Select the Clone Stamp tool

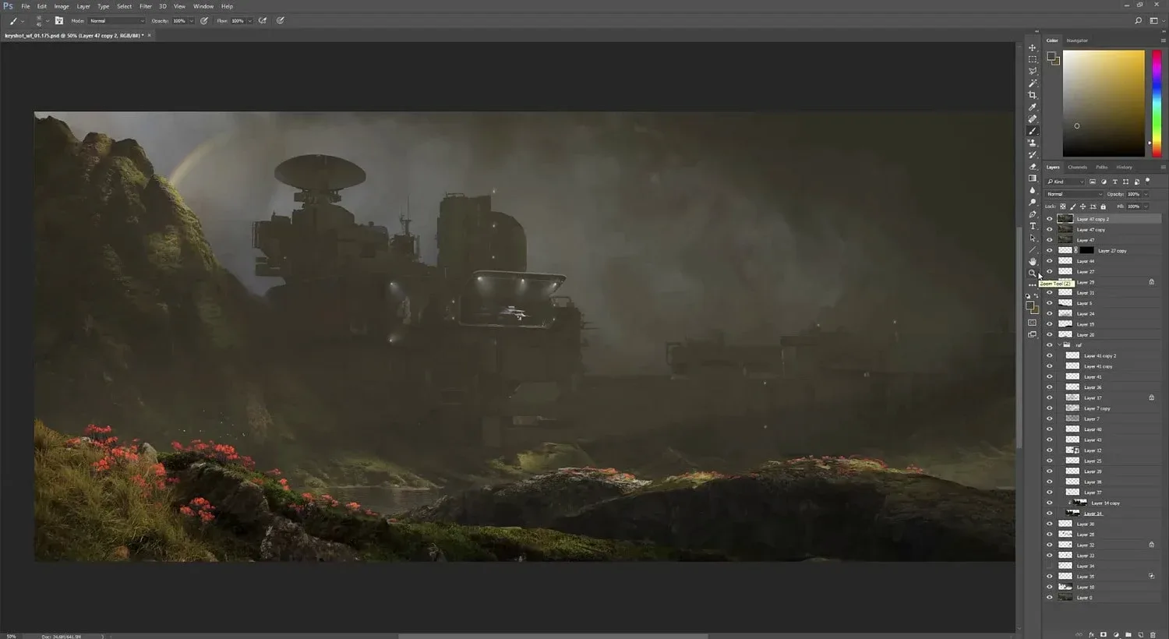tap(1033, 143)
